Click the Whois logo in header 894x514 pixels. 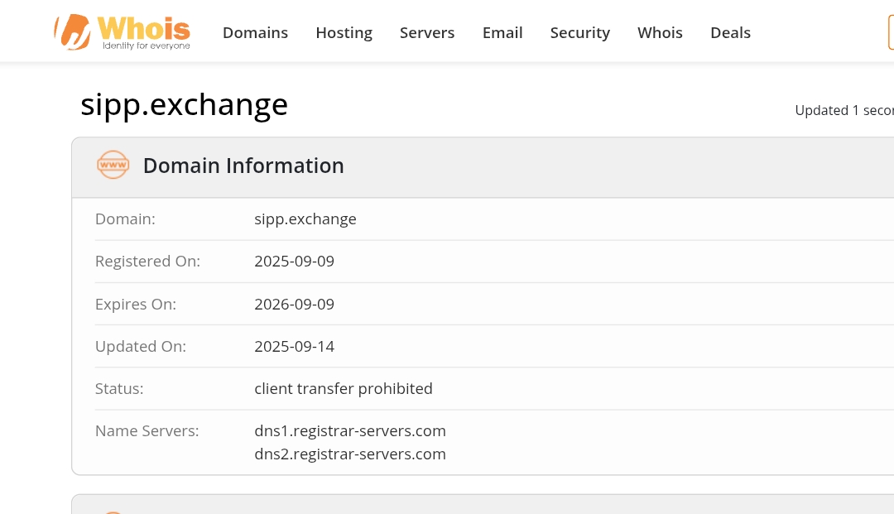coord(123,32)
